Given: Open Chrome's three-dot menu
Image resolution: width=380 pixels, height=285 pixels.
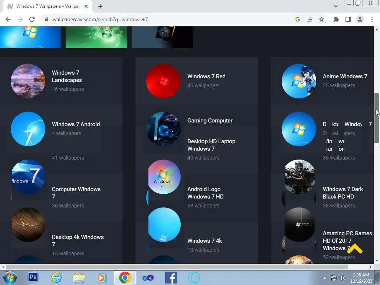Looking at the screenshot, I should (372, 19).
